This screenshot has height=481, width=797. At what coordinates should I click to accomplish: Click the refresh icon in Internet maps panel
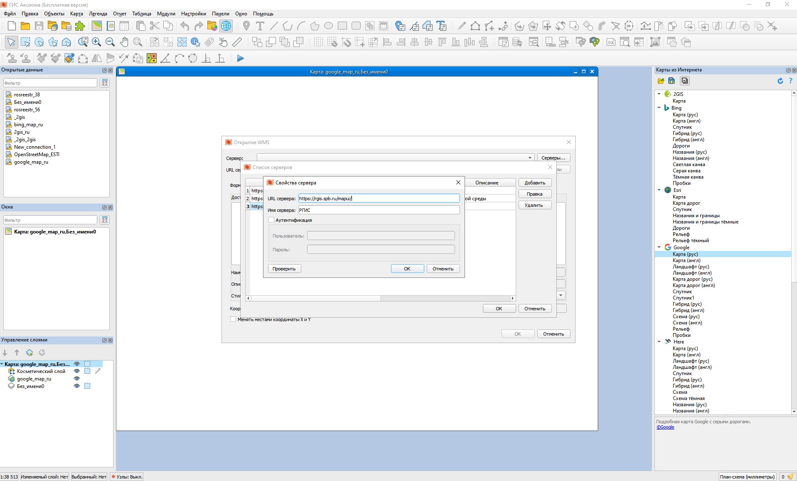tap(780, 81)
